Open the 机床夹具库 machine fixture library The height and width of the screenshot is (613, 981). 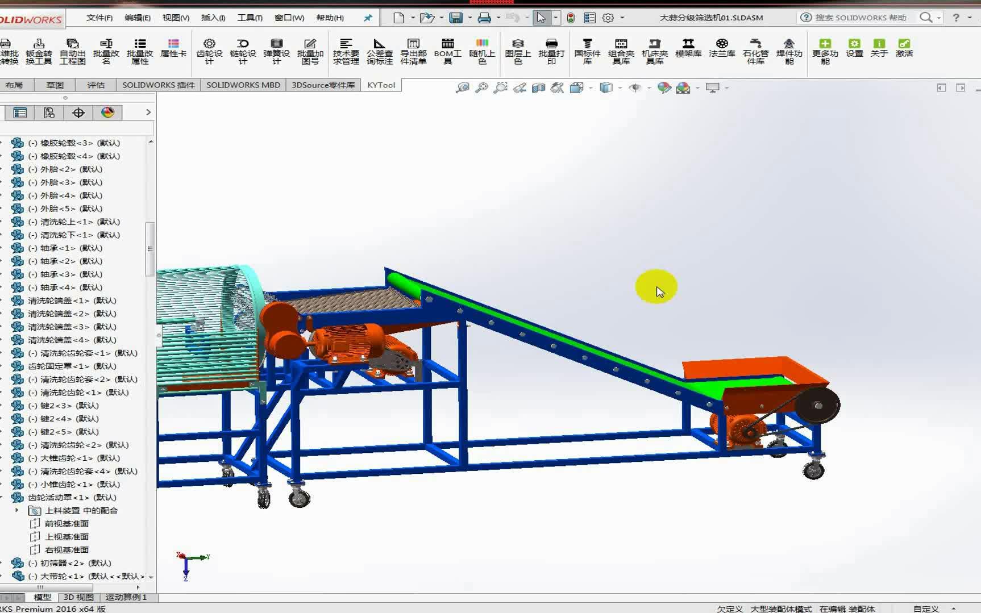[654, 51]
